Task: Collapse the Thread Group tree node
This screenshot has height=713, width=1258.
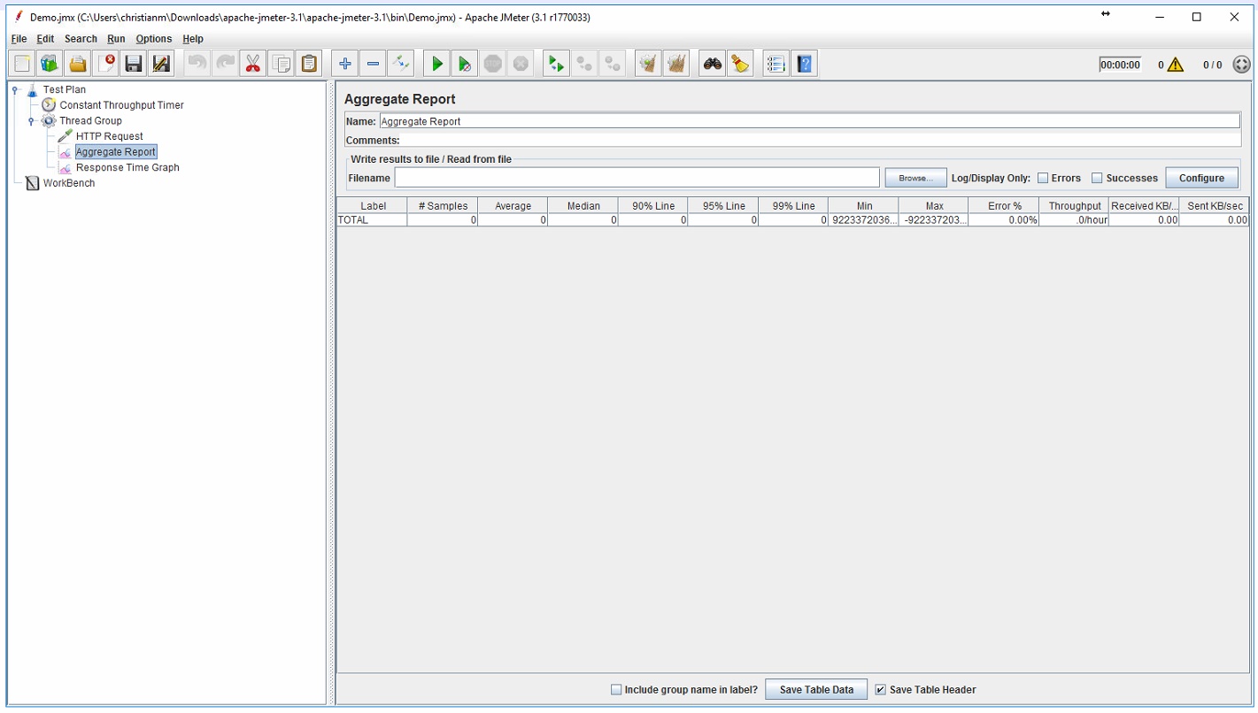Action: (31, 121)
